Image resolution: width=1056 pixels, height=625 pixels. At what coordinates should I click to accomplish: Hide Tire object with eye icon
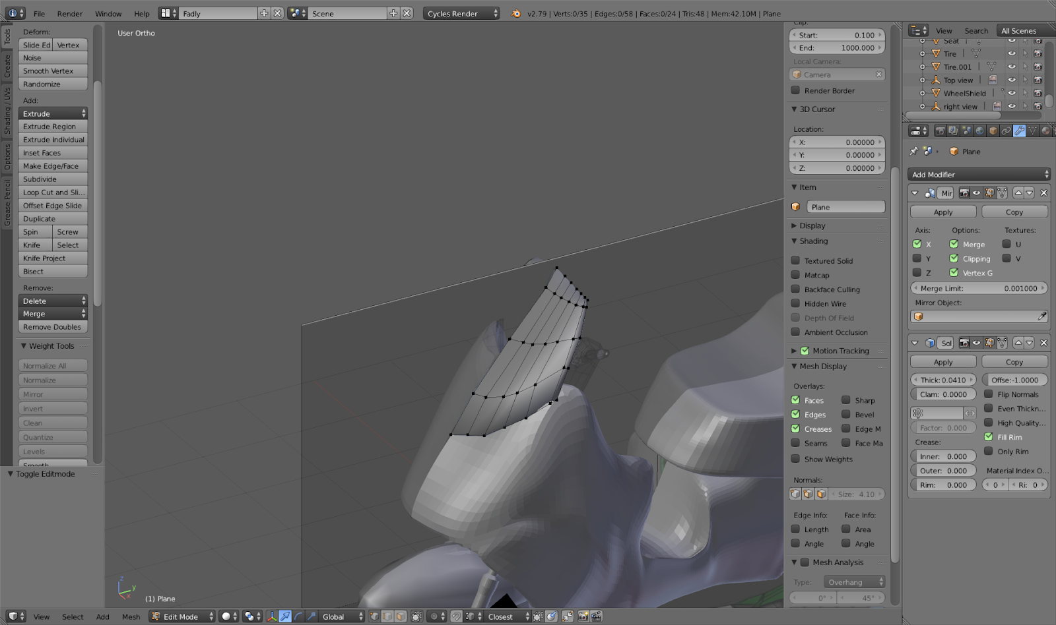coord(1012,53)
